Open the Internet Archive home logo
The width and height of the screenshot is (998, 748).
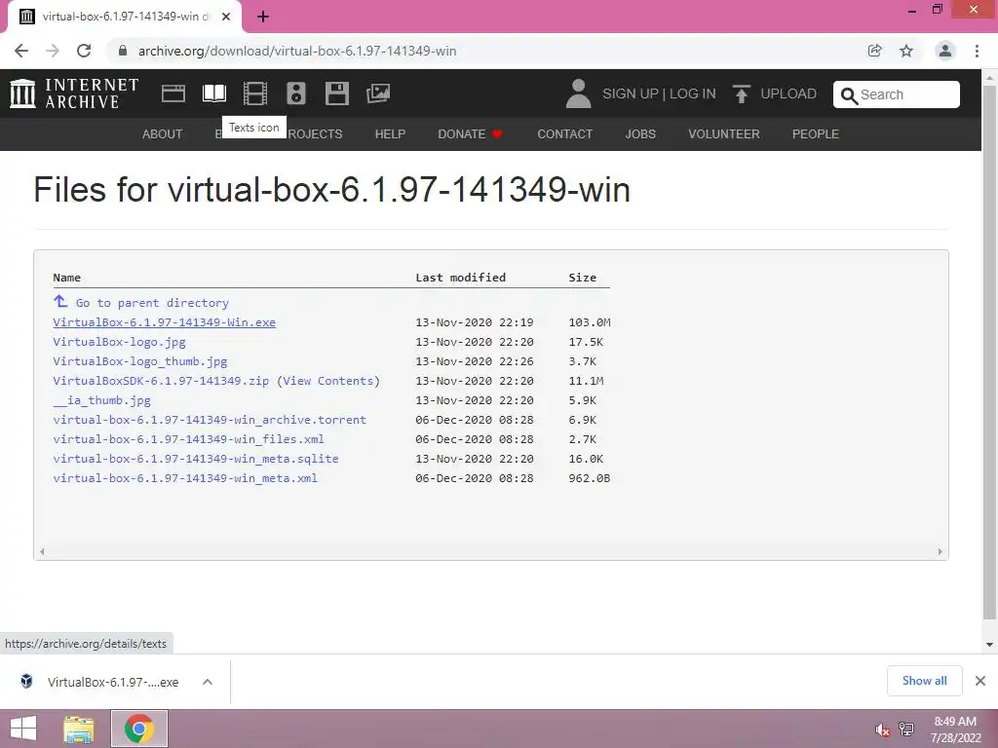[x=74, y=93]
